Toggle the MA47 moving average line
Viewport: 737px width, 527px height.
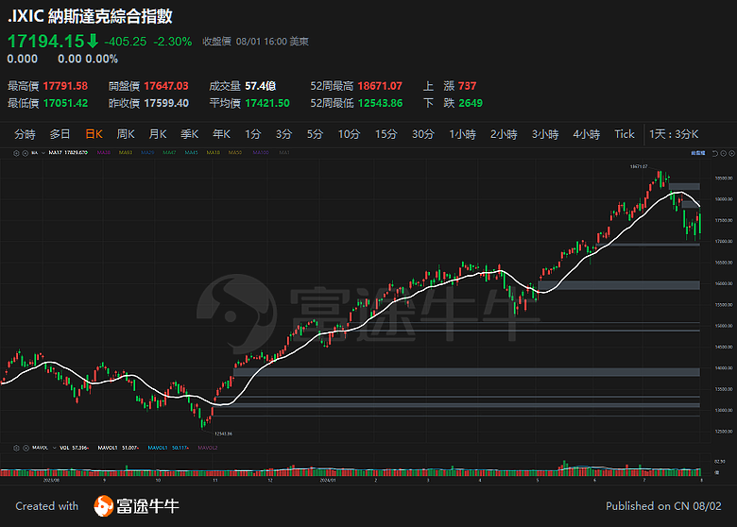pyautogui.click(x=169, y=153)
